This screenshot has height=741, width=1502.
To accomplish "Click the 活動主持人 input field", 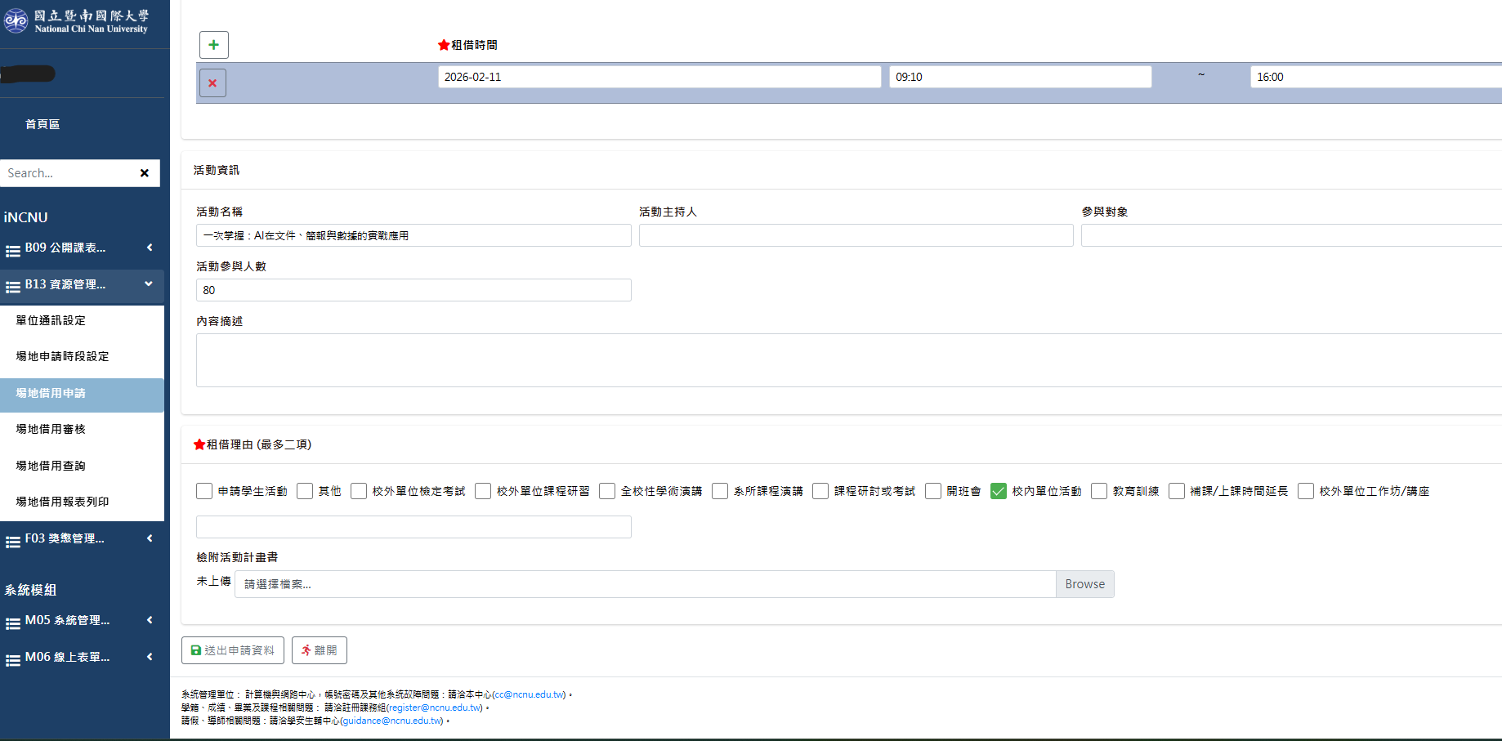I will 856,235.
